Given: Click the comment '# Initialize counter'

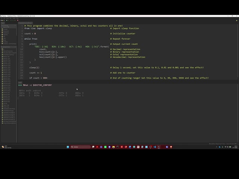Looking at the screenshot, I should [x=123, y=34].
